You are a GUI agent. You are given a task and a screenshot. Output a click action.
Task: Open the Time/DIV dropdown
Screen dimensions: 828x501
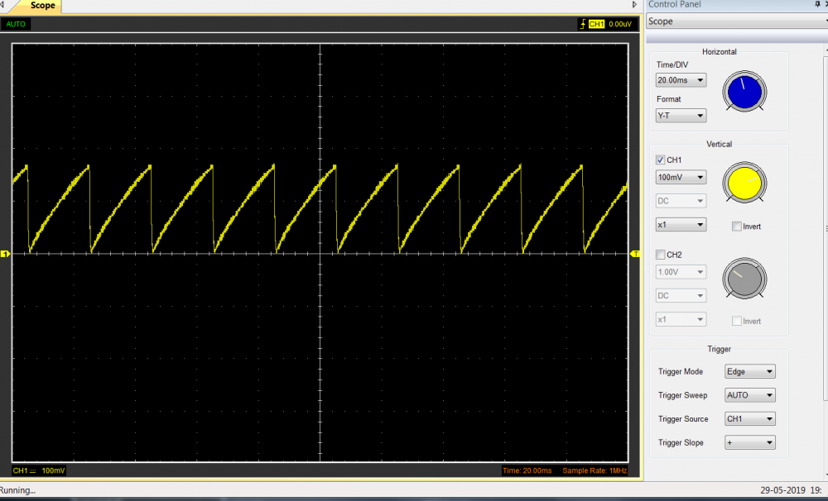click(681, 80)
